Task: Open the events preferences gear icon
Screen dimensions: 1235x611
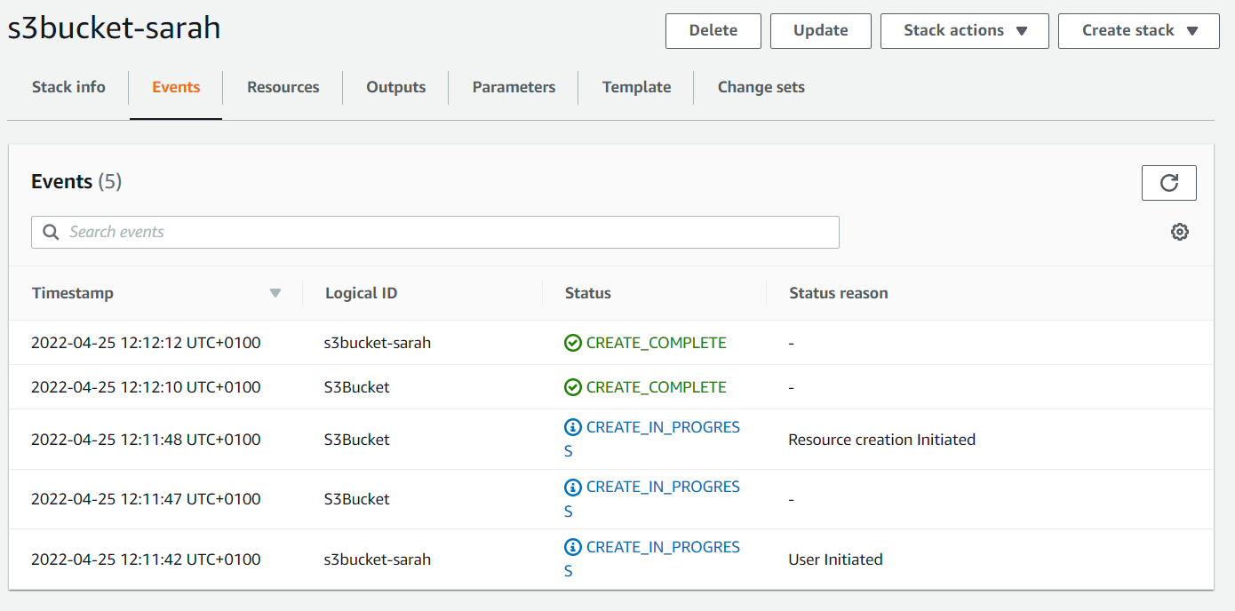Action: pyautogui.click(x=1180, y=232)
